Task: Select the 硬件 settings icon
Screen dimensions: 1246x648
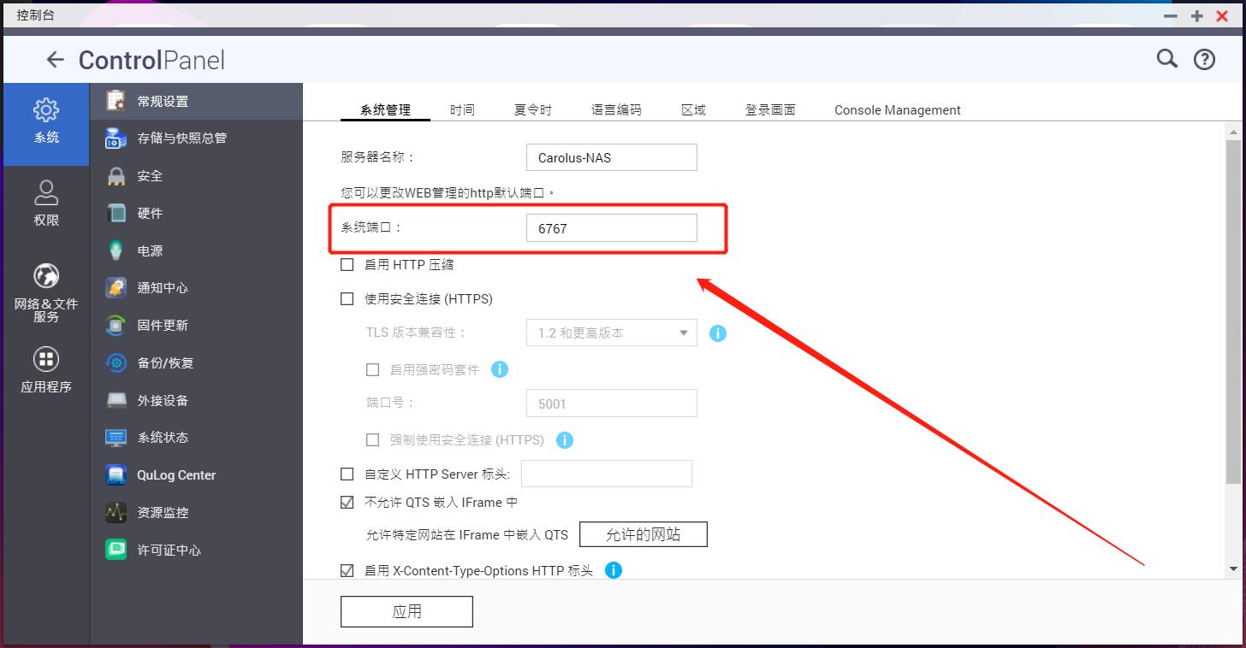Action: [x=149, y=213]
